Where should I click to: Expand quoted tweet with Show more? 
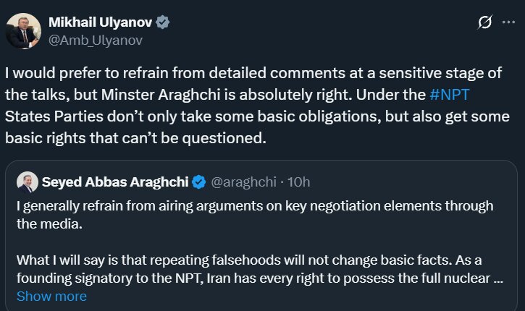pos(51,296)
